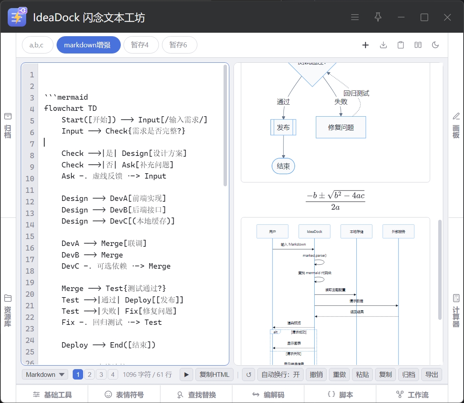Viewport: 464px width, 403px height.
Task: Go to editor page 4
Action: (x=113, y=375)
